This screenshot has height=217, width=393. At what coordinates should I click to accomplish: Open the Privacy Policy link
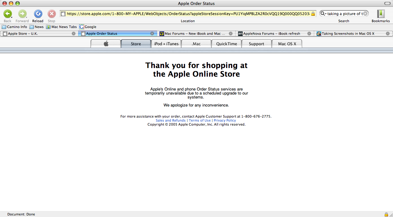click(x=225, y=120)
